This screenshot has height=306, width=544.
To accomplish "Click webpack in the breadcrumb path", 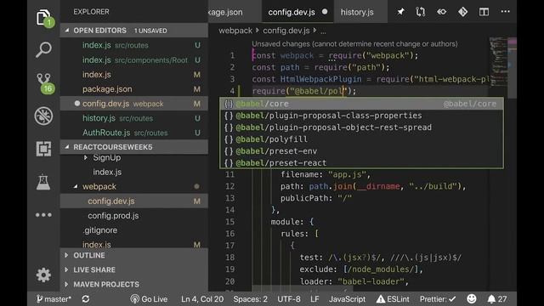I will tap(235, 31).
